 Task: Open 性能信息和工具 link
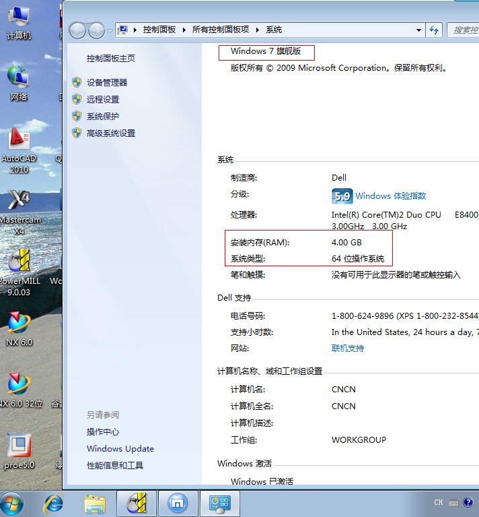(115, 466)
